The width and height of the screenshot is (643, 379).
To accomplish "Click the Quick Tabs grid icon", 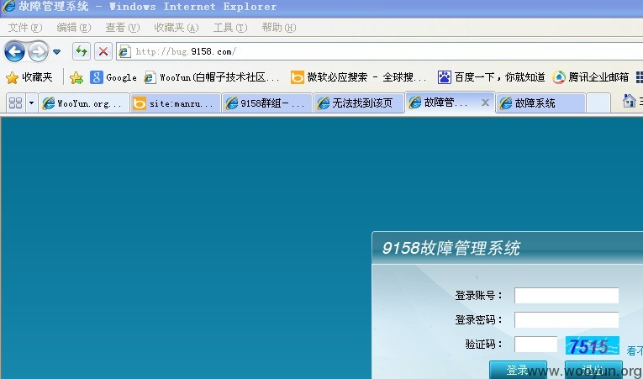I will [16, 103].
